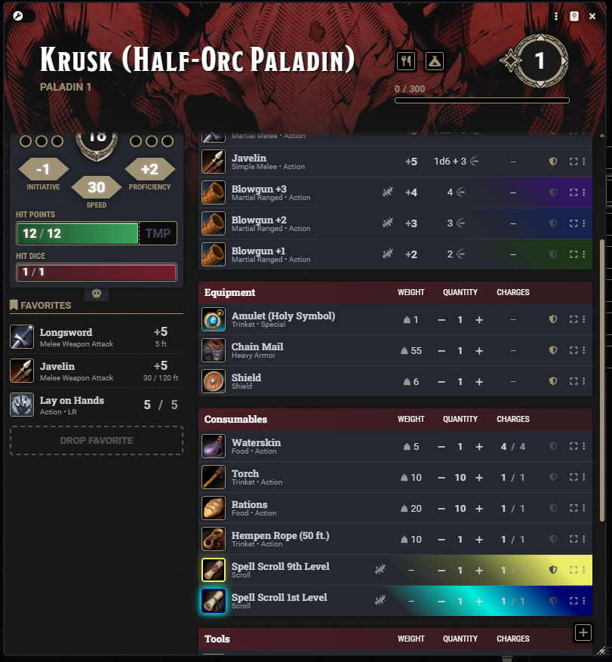Image resolution: width=612 pixels, height=662 pixels.
Task: Open the death saves skull tab
Action: click(x=97, y=294)
